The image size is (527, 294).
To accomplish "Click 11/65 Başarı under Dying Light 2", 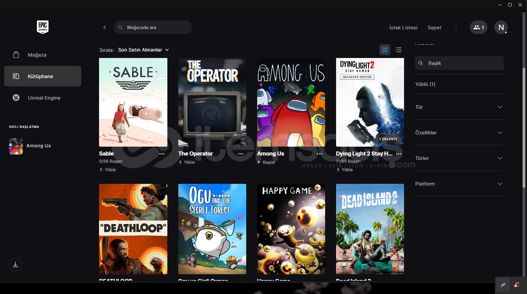I will [348, 161].
